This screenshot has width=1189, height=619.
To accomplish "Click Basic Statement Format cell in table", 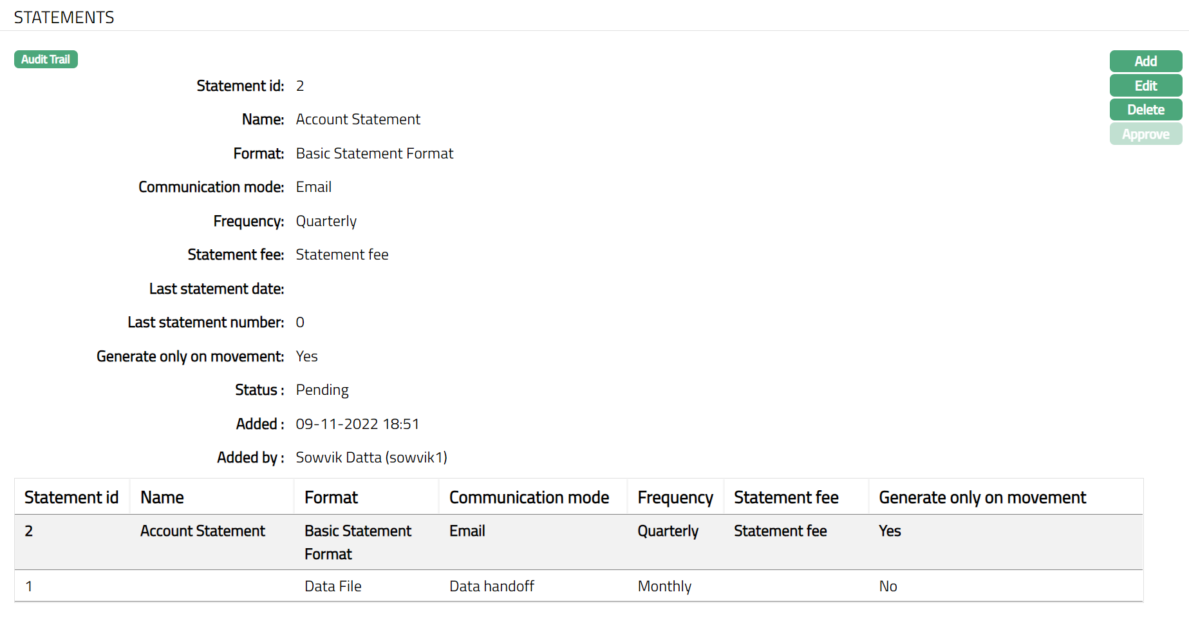I will click(x=357, y=542).
